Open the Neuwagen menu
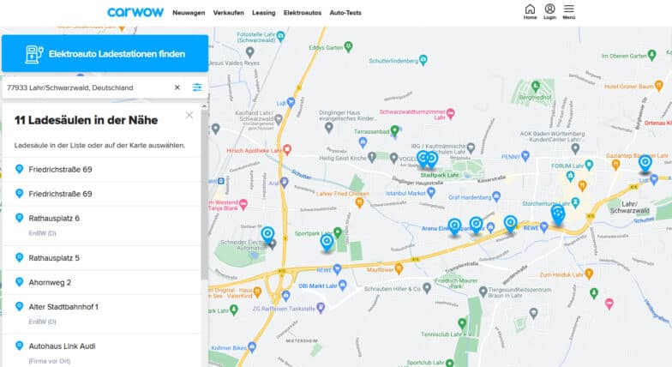672x367 pixels. [x=189, y=13]
